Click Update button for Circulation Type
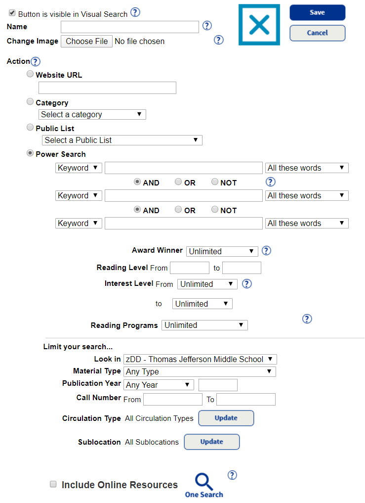The image size is (365, 503). pos(226,418)
